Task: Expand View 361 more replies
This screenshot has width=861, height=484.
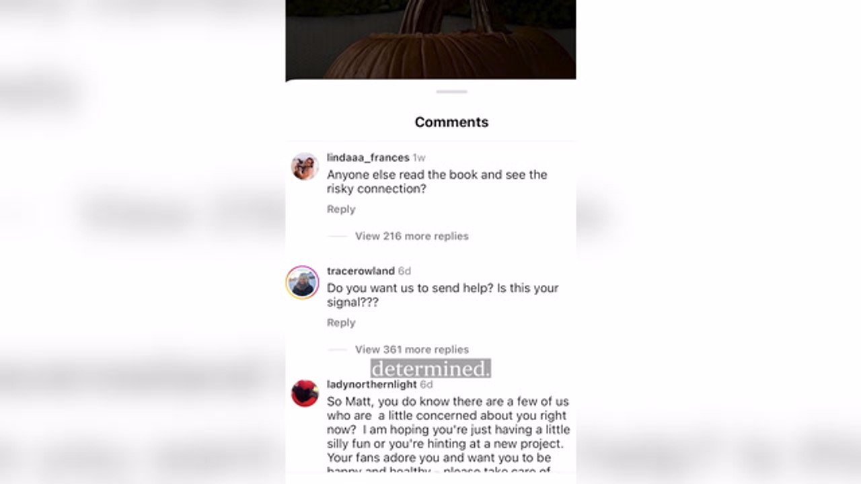Action: (412, 350)
